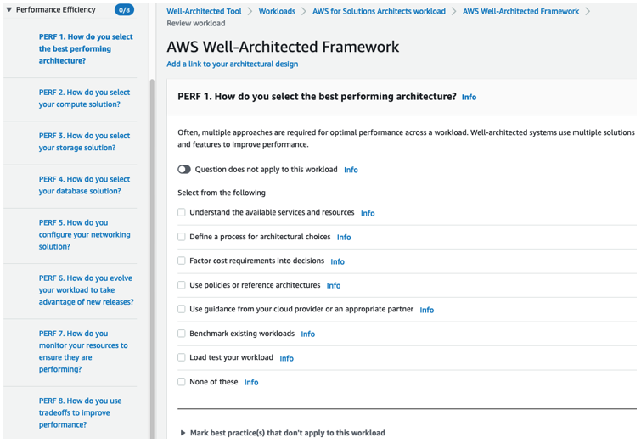
Task: Open Info for Factor cost requirements
Action: (x=337, y=261)
